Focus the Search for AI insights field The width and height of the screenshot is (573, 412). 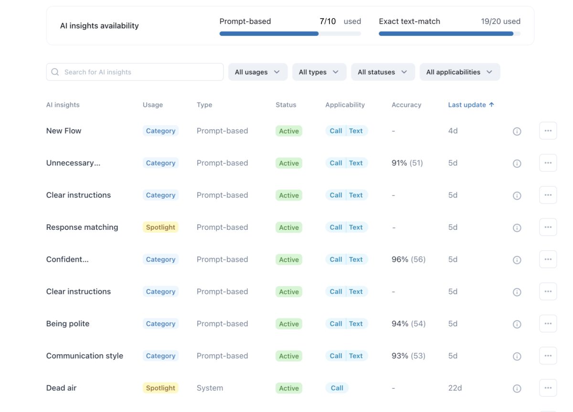(135, 72)
